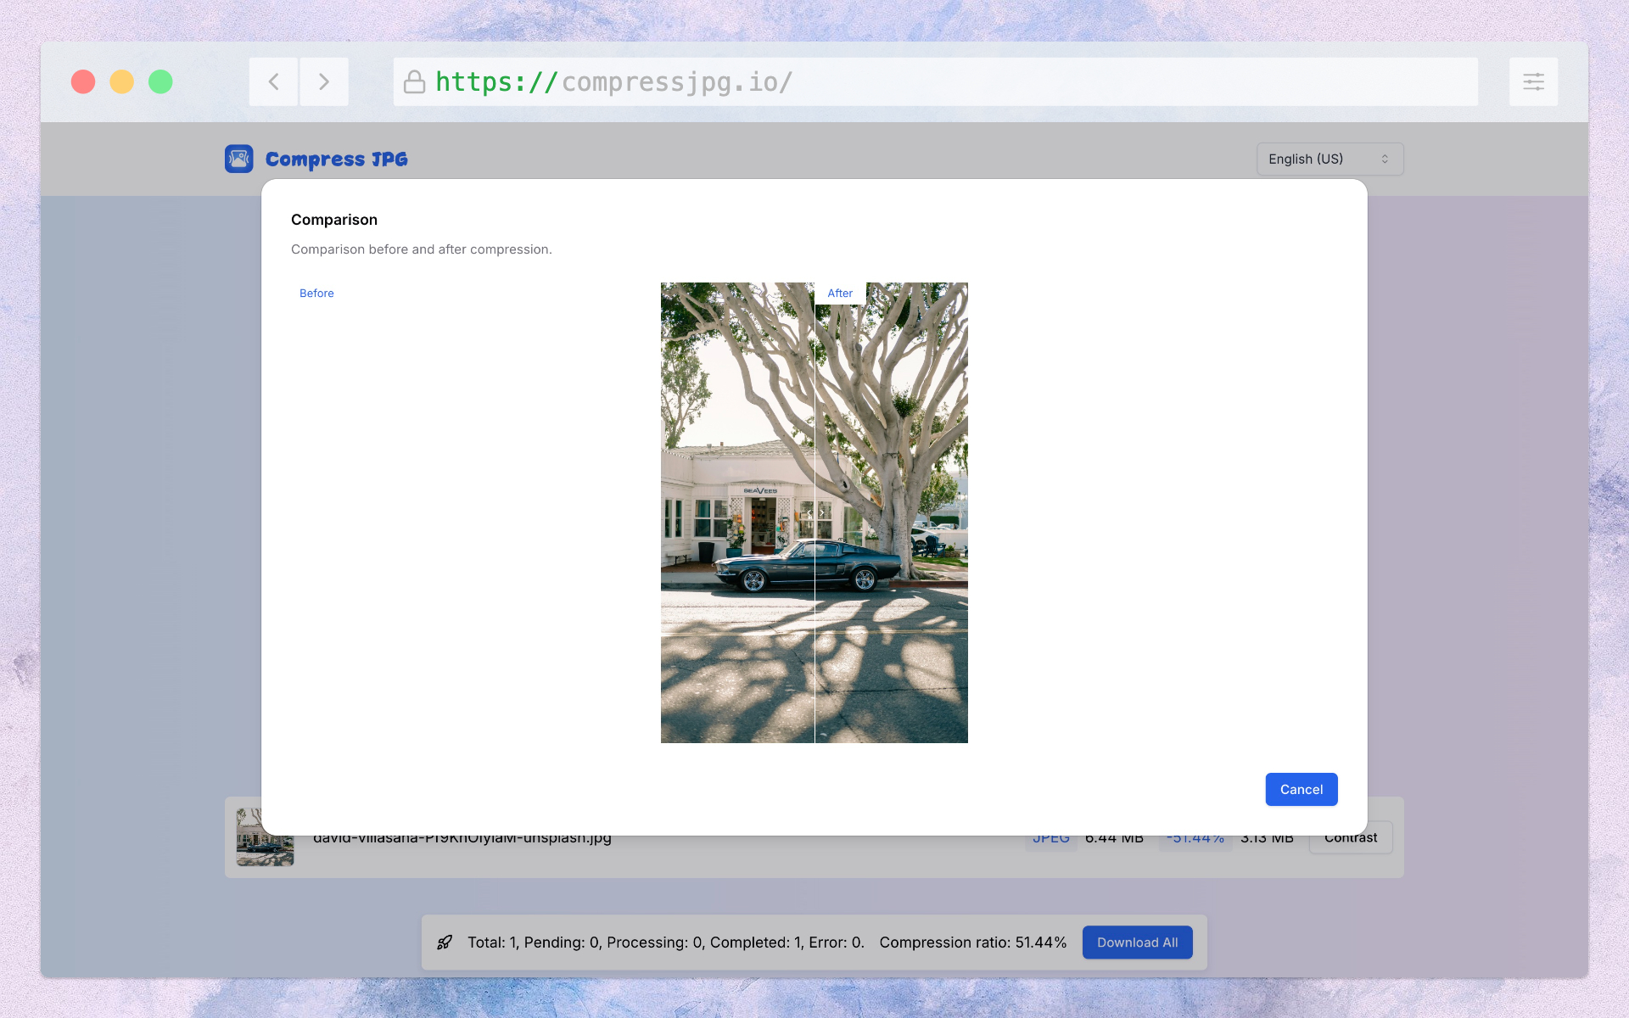Click the uploaded image thumbnail
The image size is (1629, 1018).
pos(265,847)
